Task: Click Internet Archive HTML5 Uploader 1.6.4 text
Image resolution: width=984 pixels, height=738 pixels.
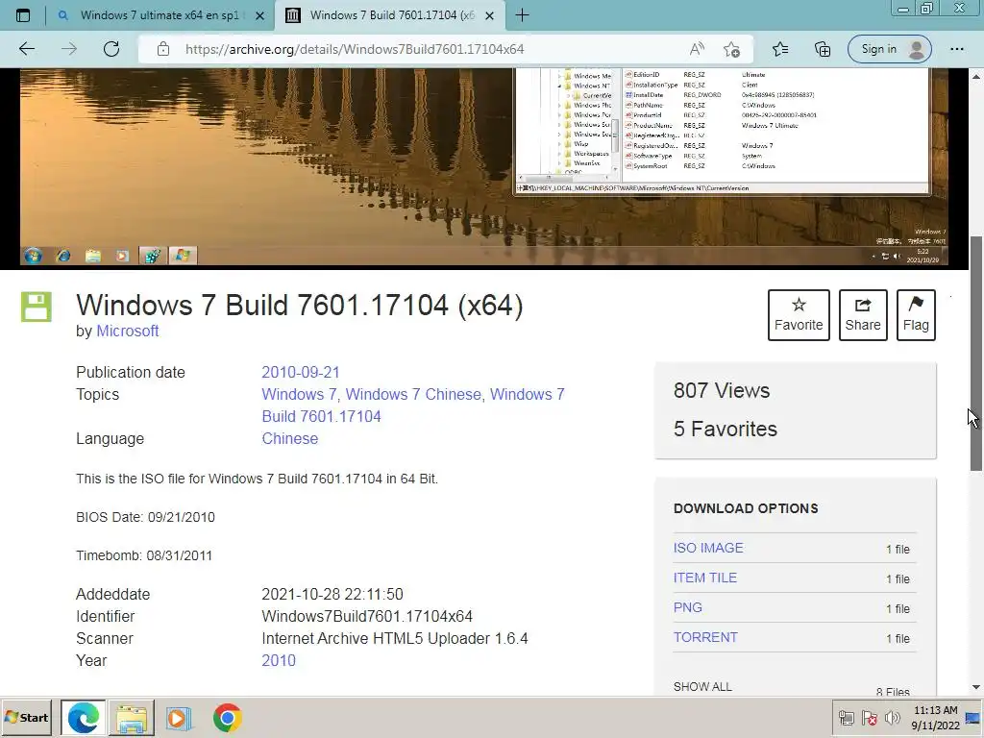Action: (395, 638)
